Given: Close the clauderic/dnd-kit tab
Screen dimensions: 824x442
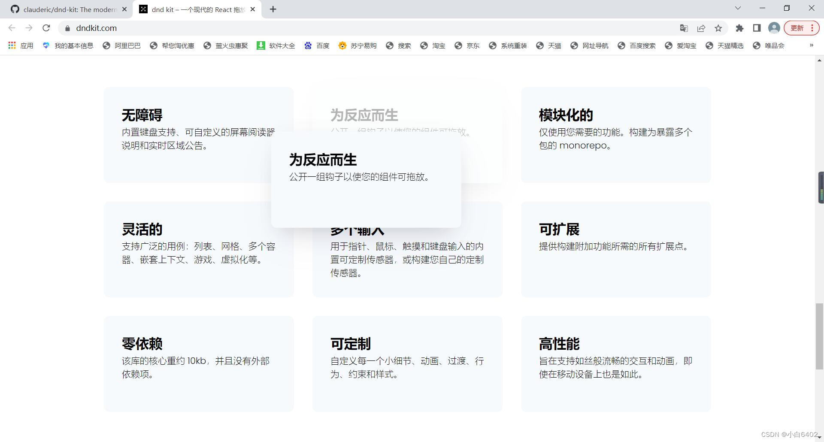Looking at the screenshot, I should 124,9.
